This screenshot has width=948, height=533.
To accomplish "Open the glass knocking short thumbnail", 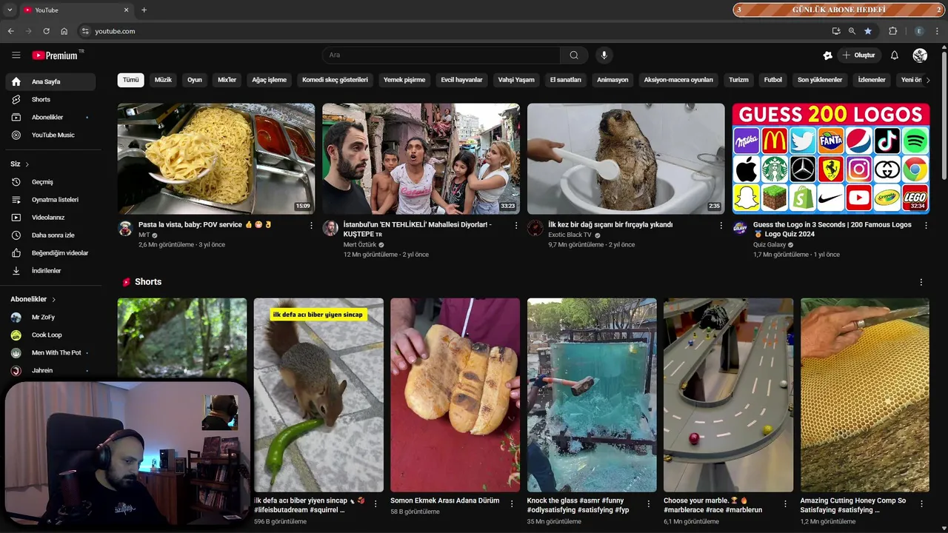I will point(592,395).
